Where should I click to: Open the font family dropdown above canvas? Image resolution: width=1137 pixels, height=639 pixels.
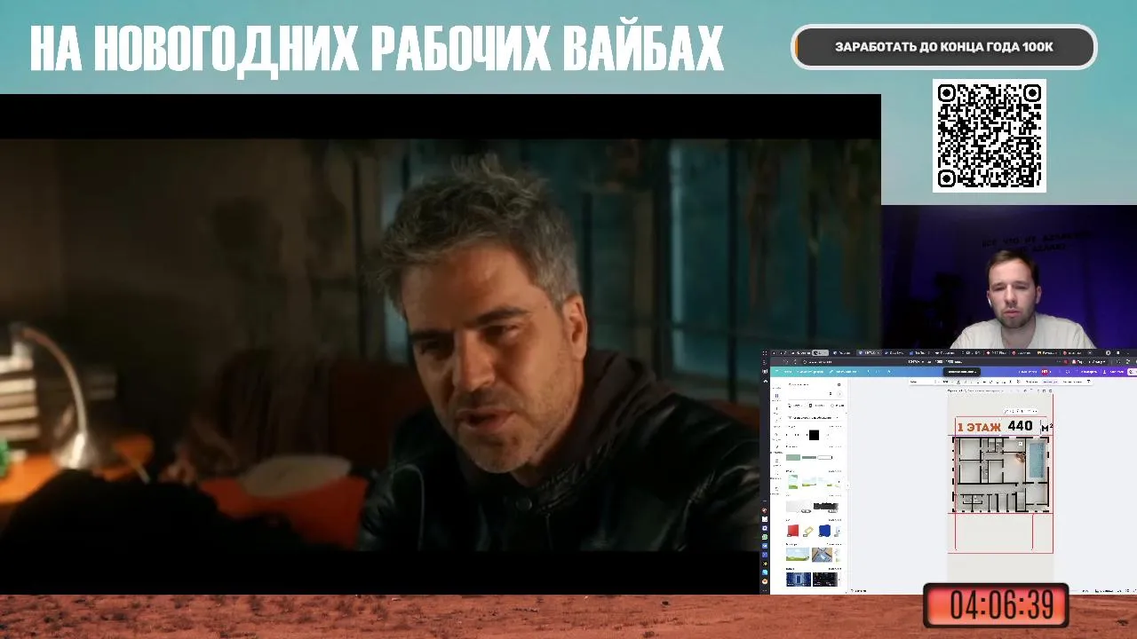pos(924,381)
